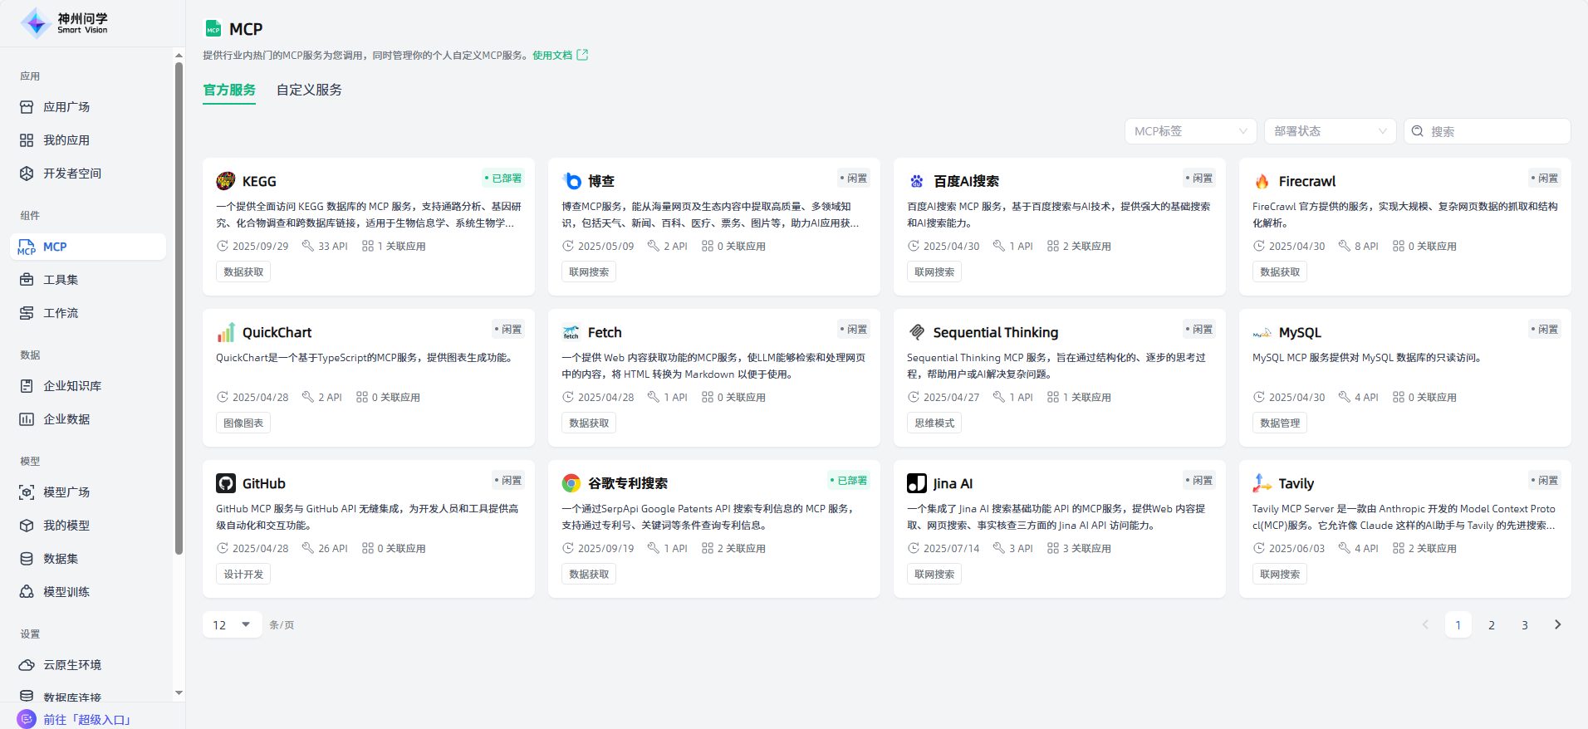Image resolution: width=1588 pixels, height=729 pixels.
Task: Click the Jina AI logo icon
Action: [x=916, y=483]
